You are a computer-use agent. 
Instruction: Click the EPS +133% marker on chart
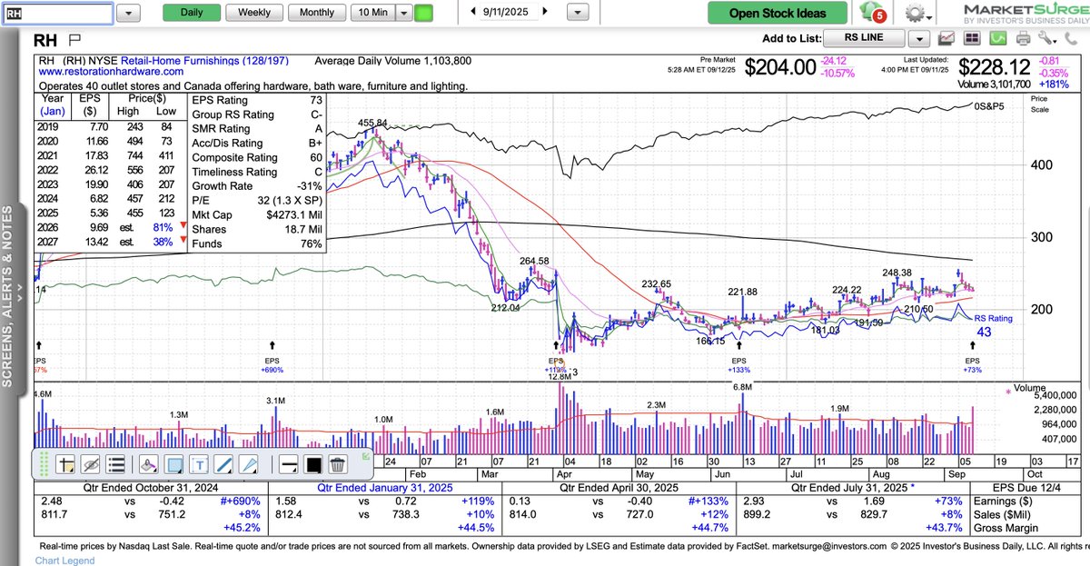[740, 358]
